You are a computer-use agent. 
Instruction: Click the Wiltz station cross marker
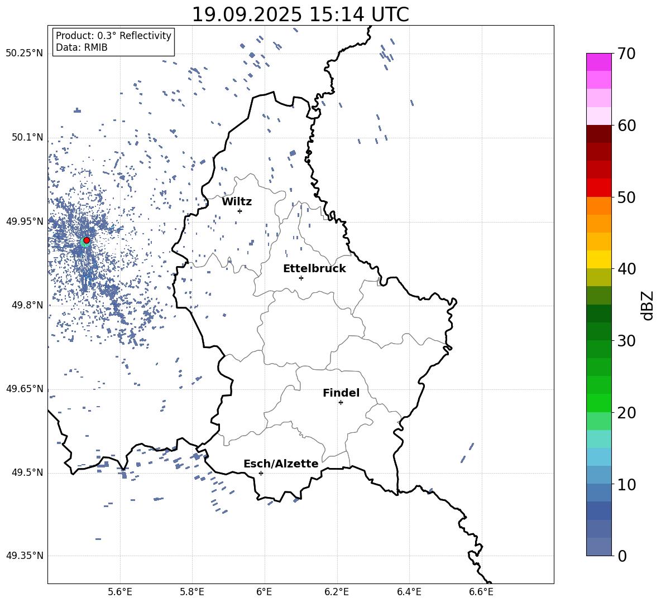click(x=240, y=211)
